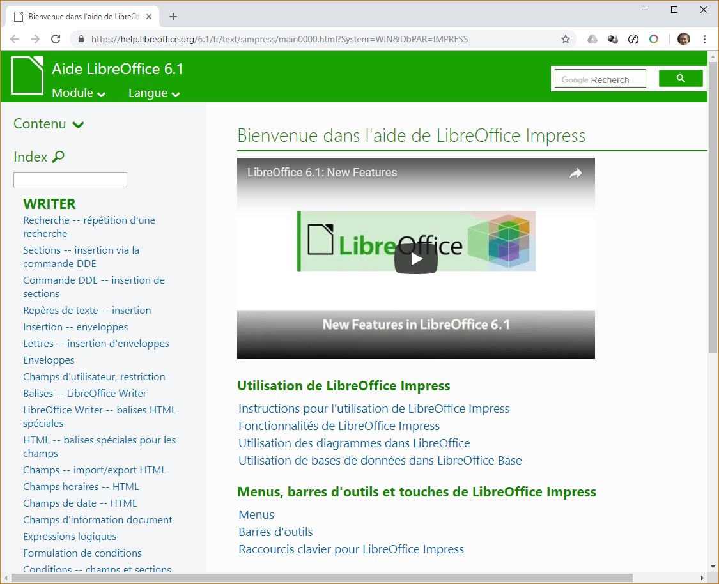Click the video title LibreOffice 6.1: New Features
The image size is (719, 584).
pyautogui.click(x=322, y=173)
